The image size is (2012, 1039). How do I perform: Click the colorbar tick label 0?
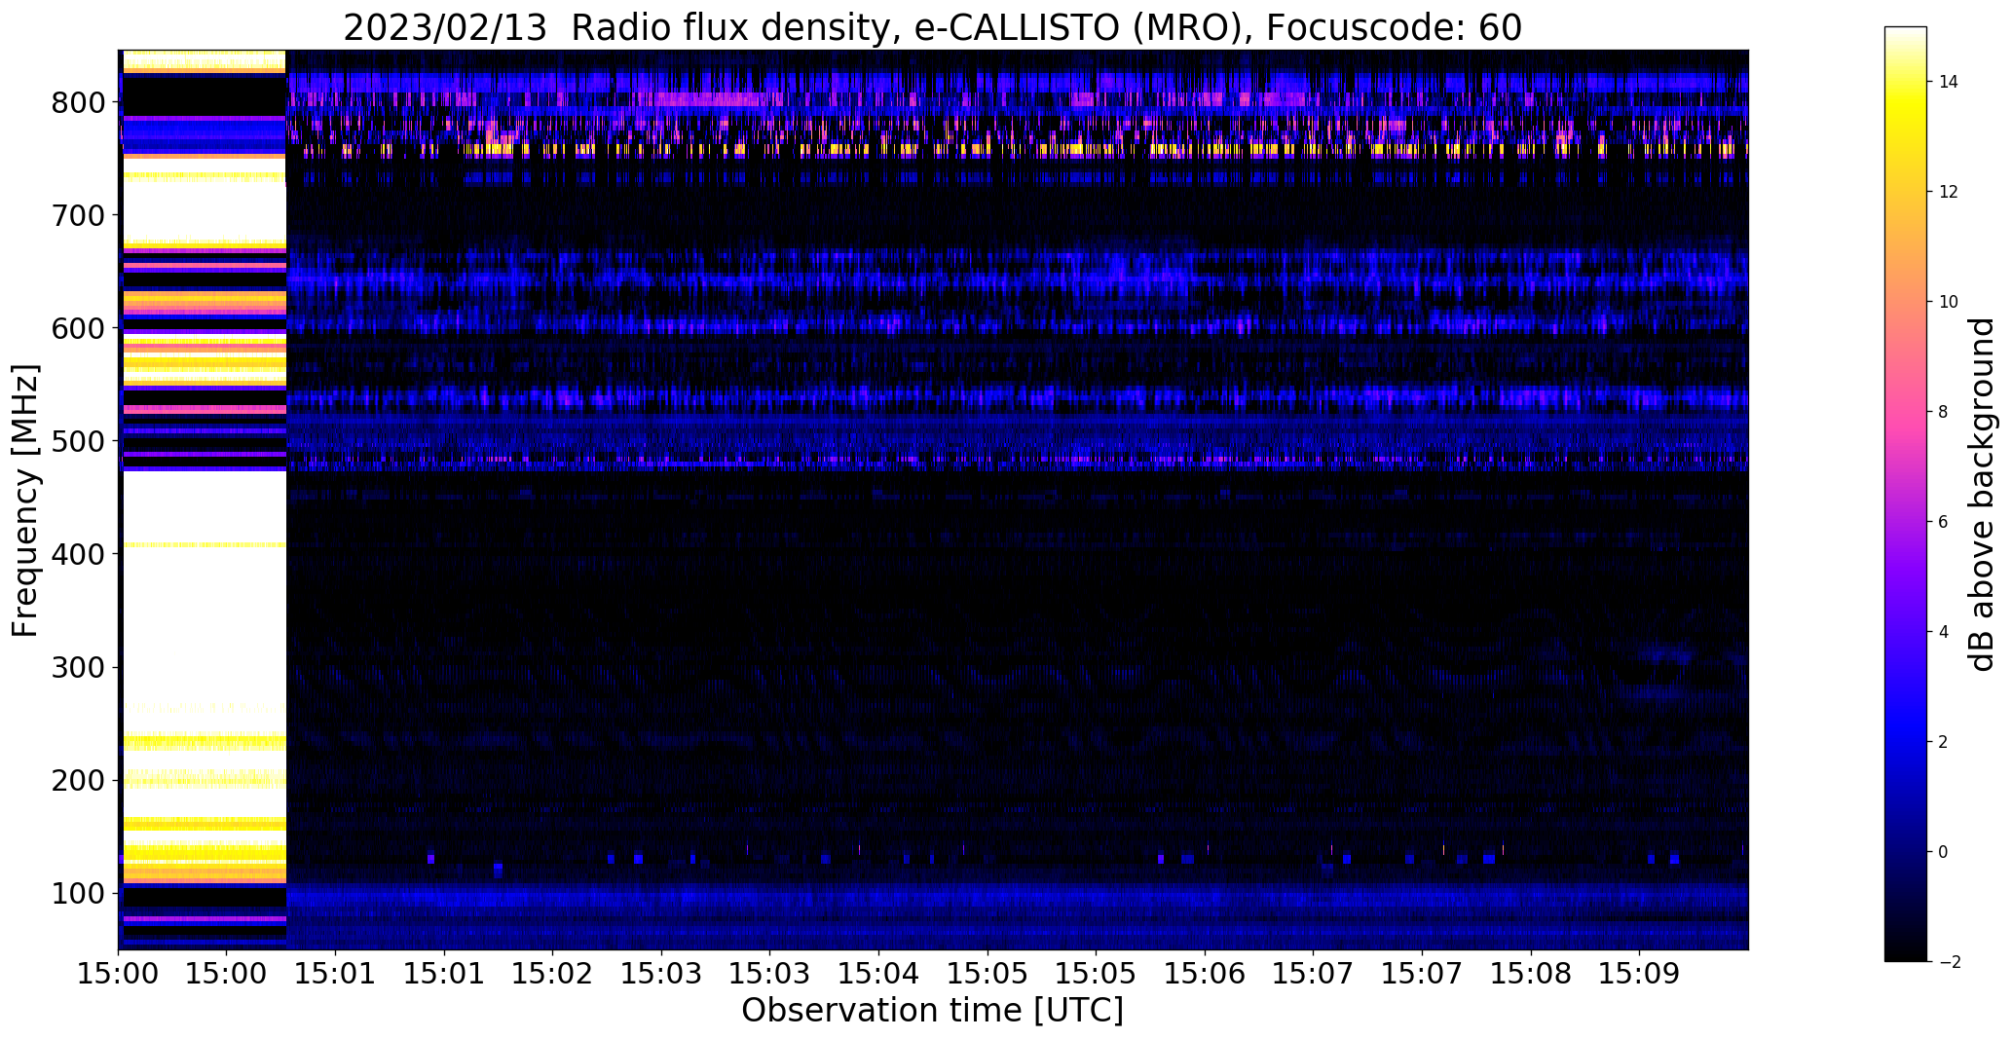point(1943,852)
